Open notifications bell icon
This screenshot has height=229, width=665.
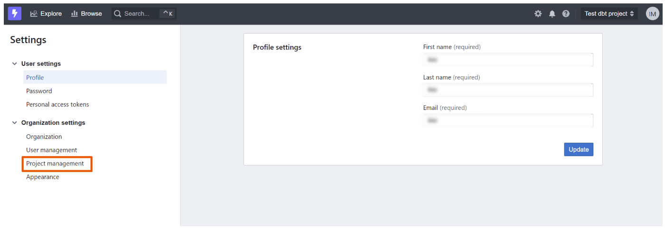click(x=552, y=14)
